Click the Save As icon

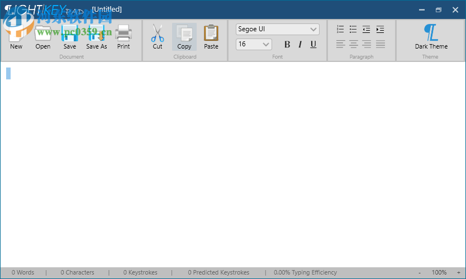pos(97,33)
